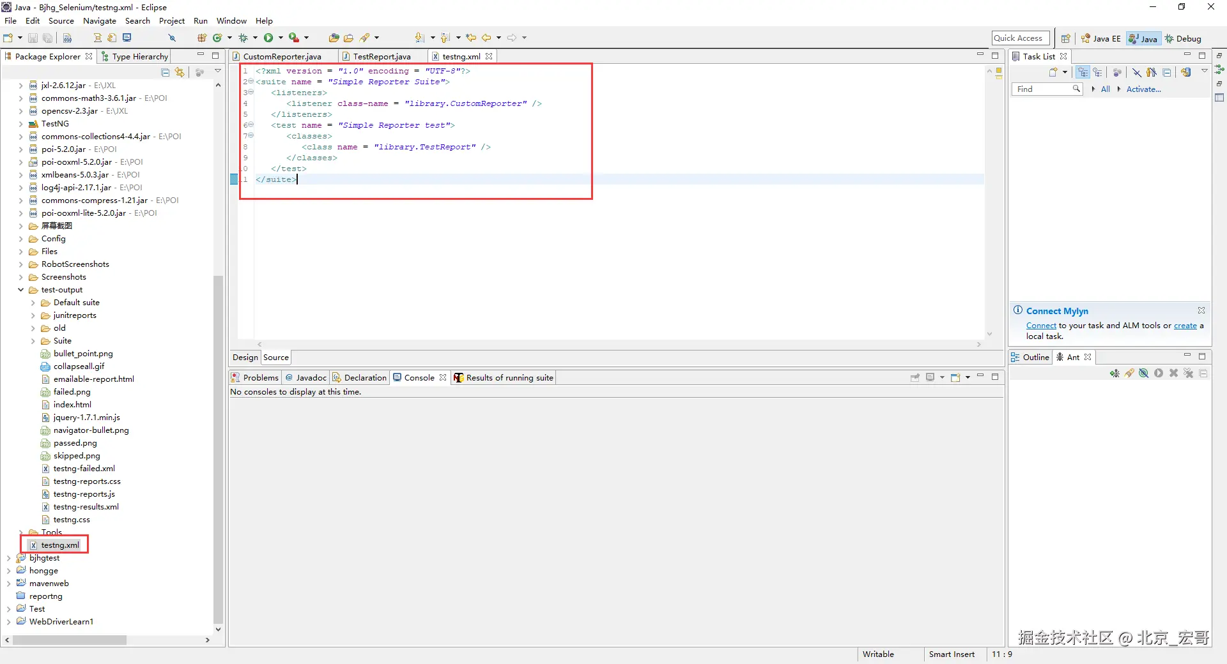Toggle Categorized presentation in Task List
The width and height of the screenshot is (1227, 664).
[x=1083, y=72]
